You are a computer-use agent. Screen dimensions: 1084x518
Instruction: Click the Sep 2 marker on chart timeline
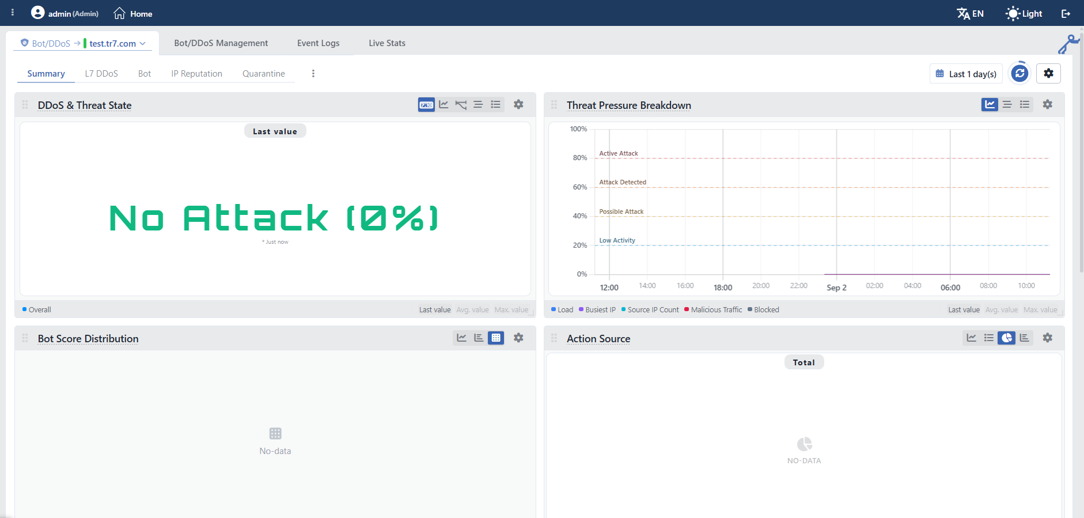(836, 288)
